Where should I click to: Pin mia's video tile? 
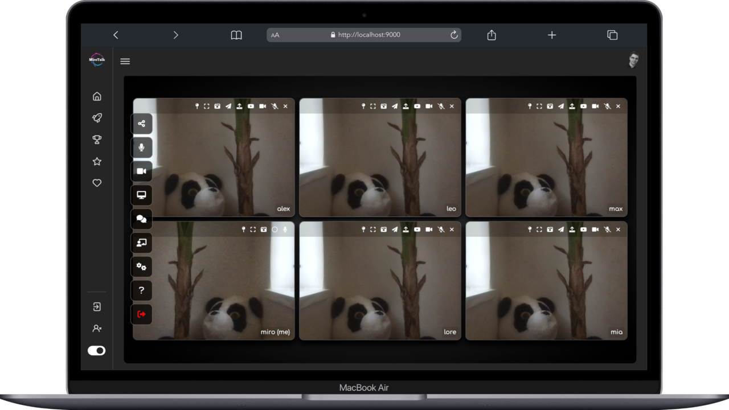530,229
